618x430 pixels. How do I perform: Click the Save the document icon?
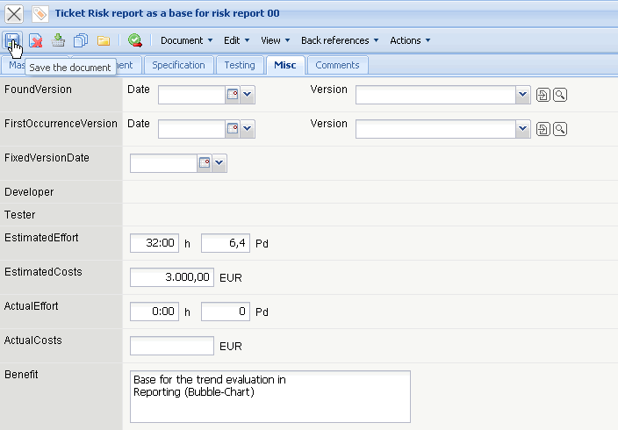click(12, 40)
